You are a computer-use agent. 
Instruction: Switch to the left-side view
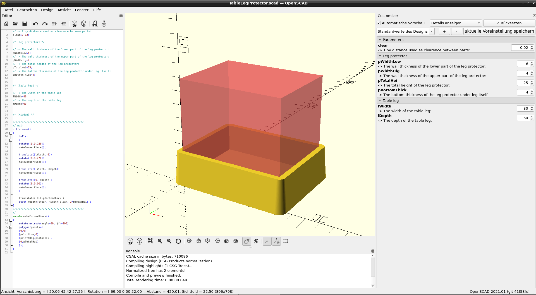[x=217, y=241]
